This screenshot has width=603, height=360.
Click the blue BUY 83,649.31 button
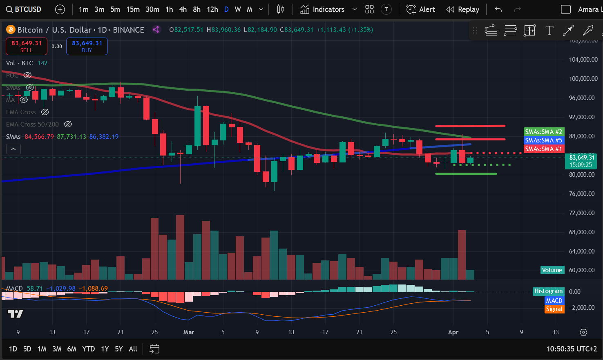point(87,46)
